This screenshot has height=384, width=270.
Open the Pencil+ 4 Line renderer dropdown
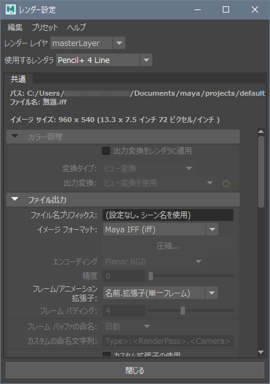click(104, 60)
